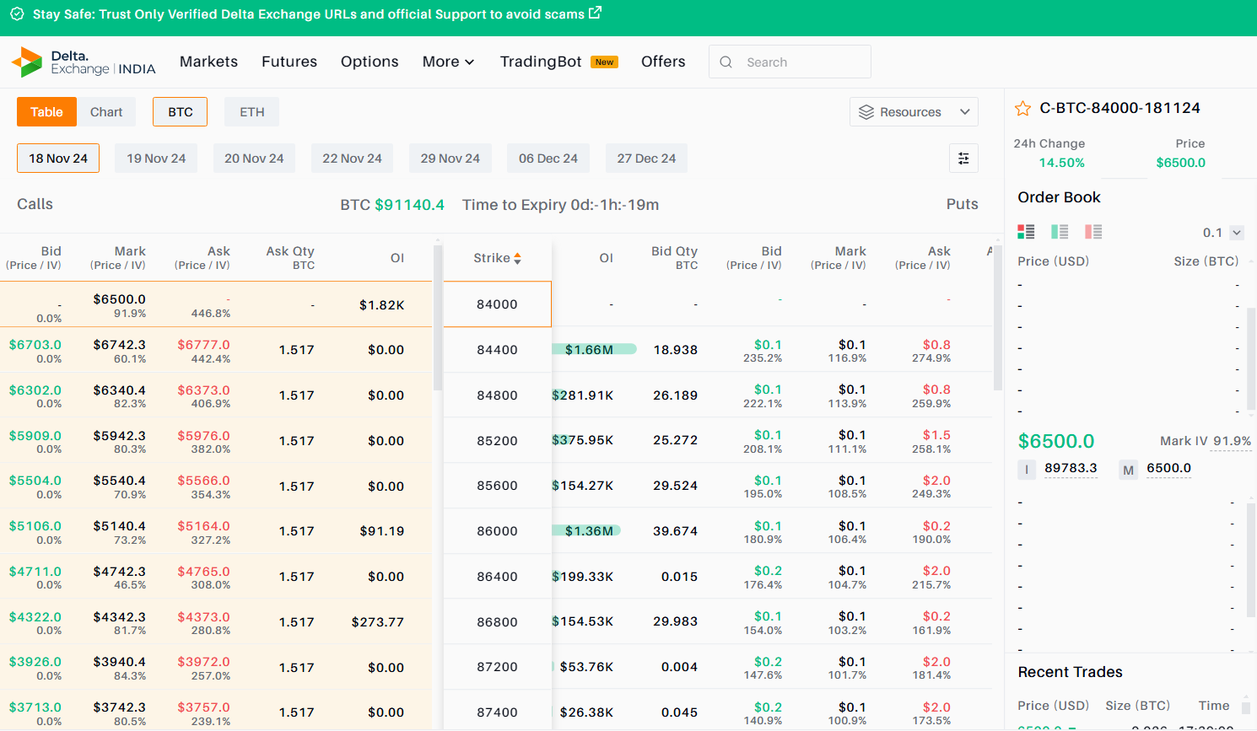Click the index price I badge
Image resolution: width=1257 pixels, height=731 pixels.
(1027, 470)
